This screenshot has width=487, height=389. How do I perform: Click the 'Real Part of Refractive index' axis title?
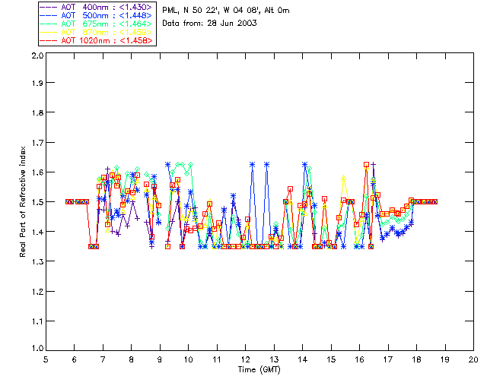point(22,201)
